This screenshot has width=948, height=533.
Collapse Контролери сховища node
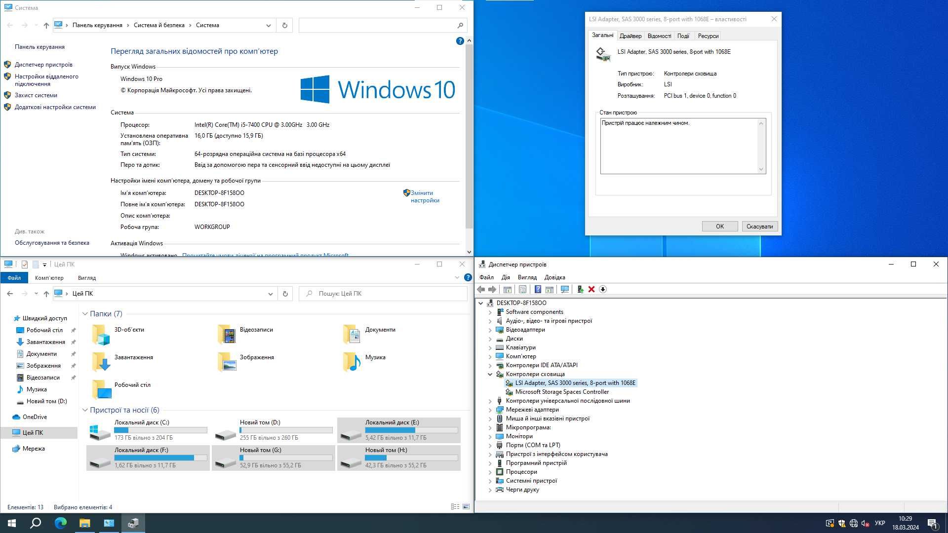[490, 375]
